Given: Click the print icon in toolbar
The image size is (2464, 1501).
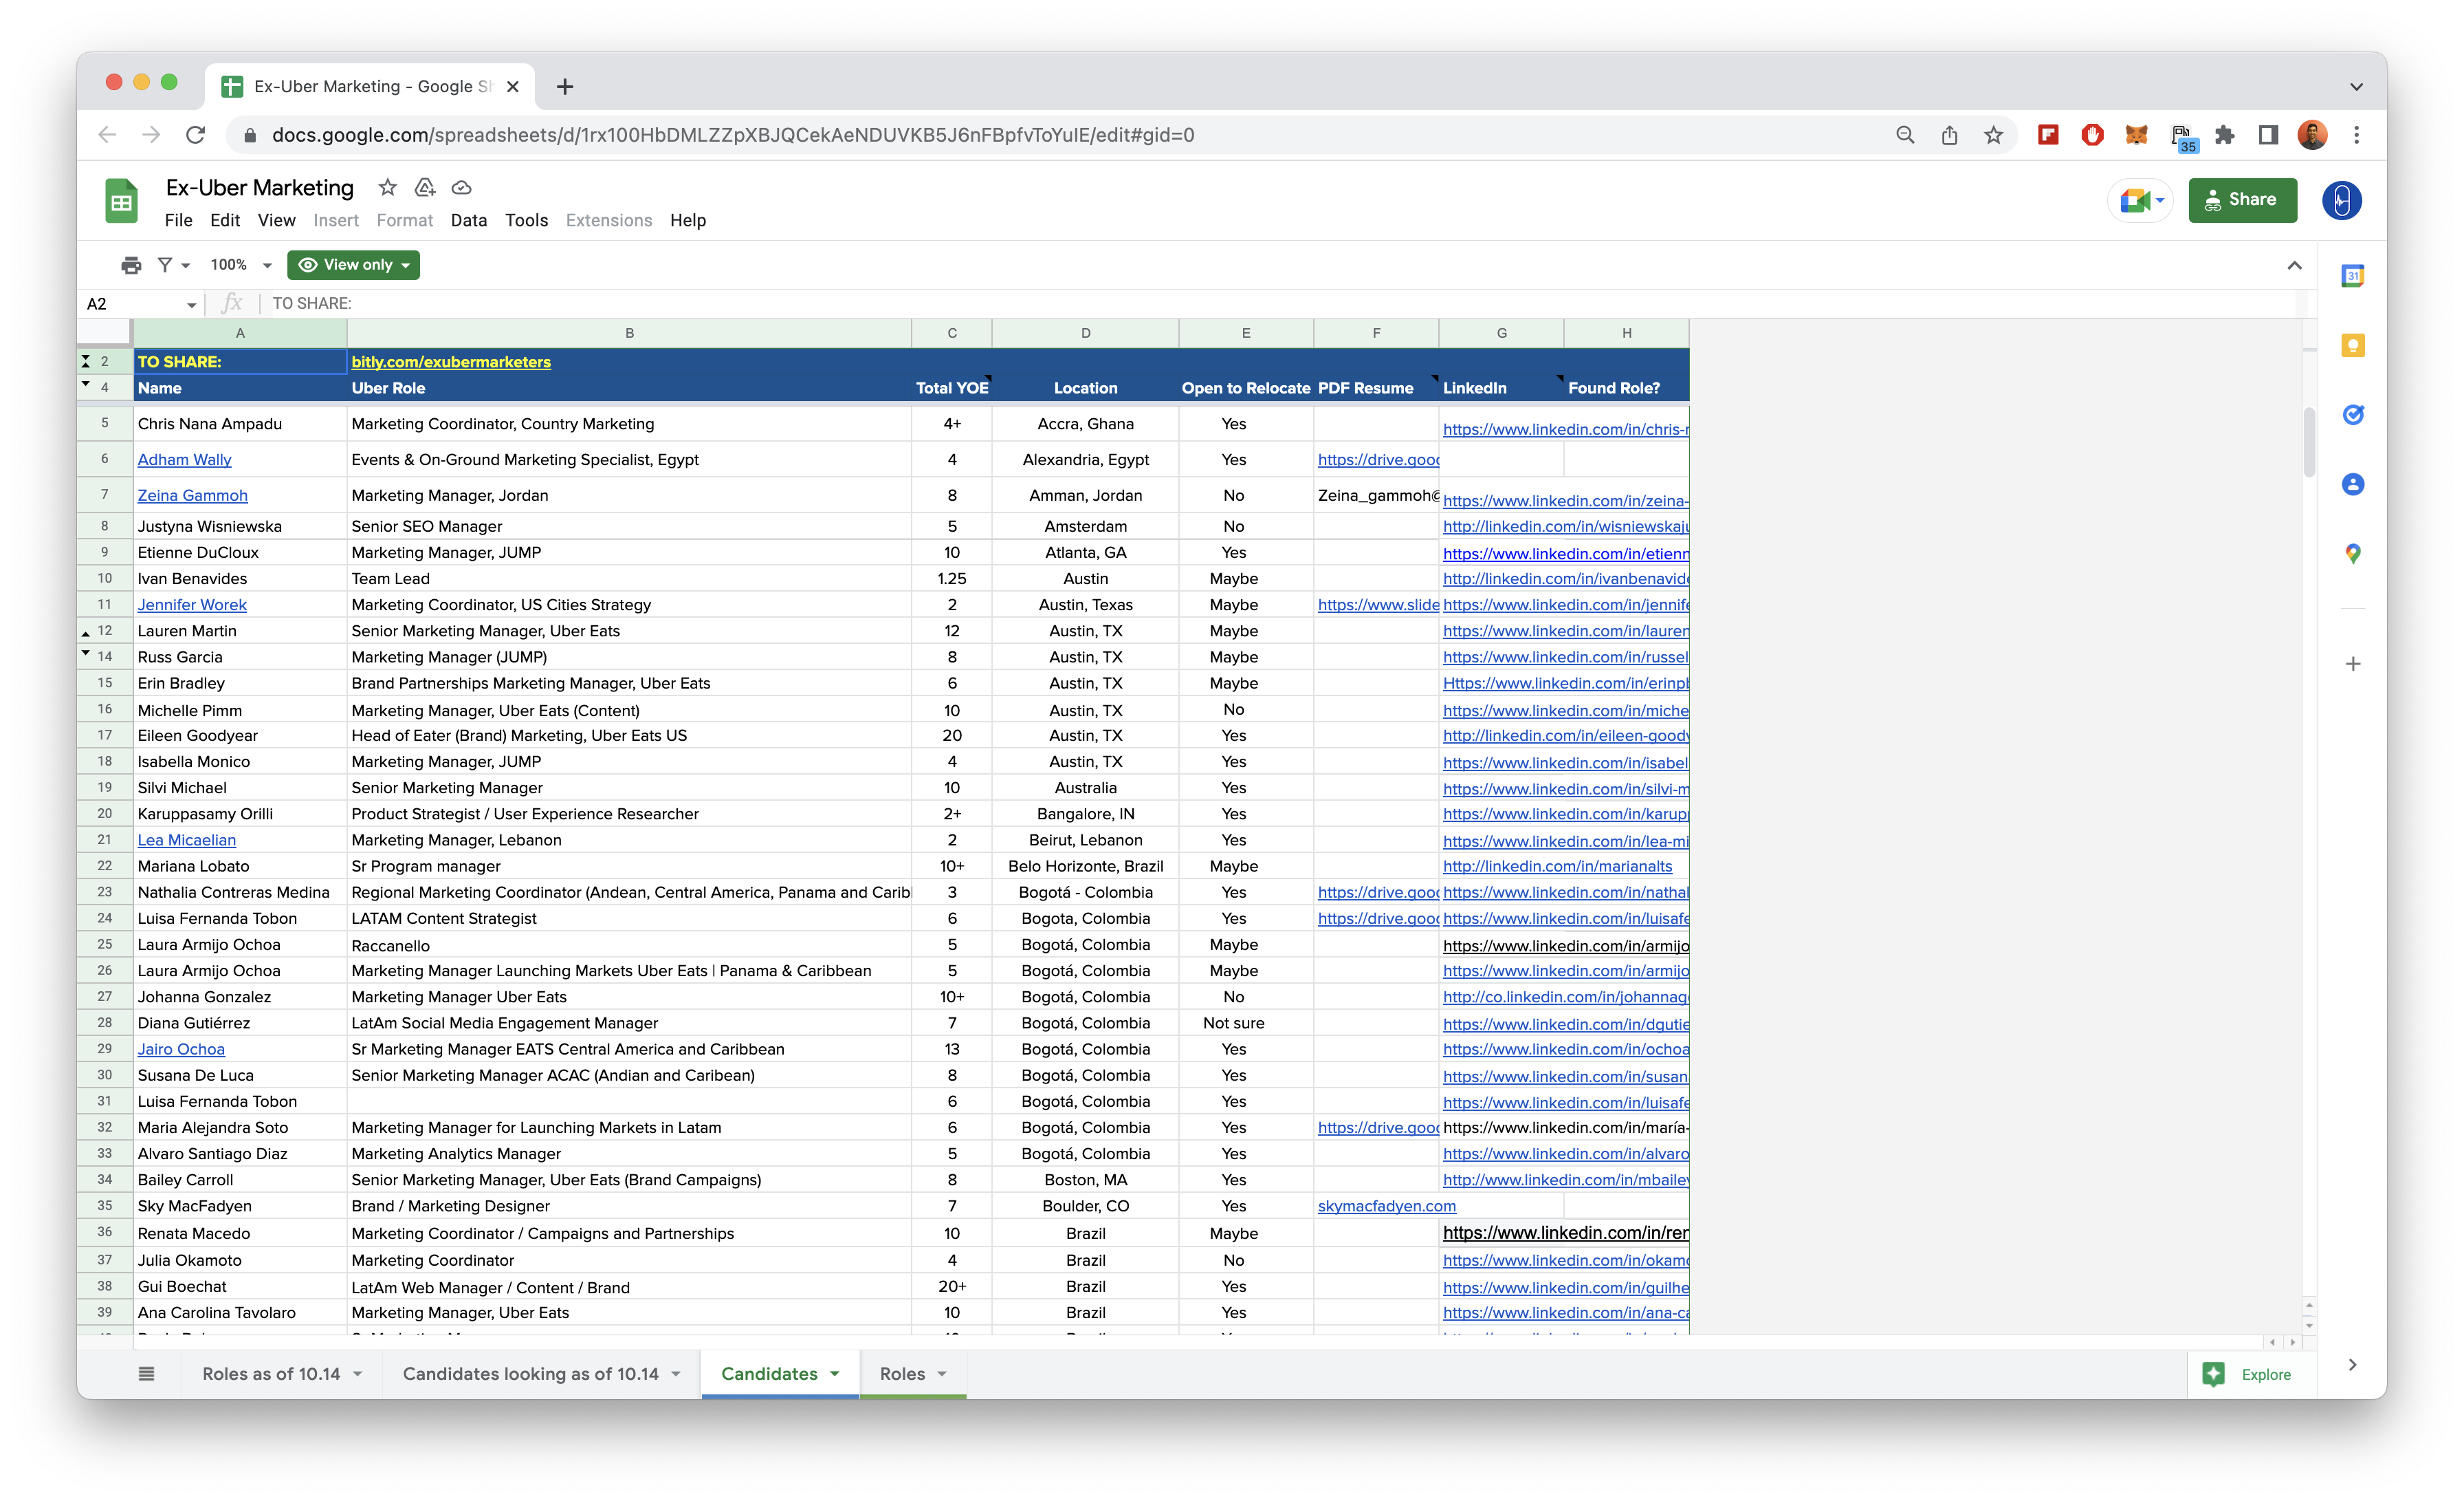Looking at the screenshot, I should pyautogui.click(x=131, y=265).
